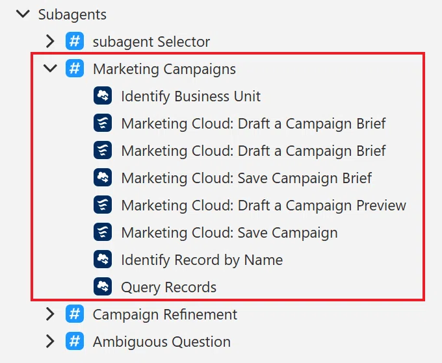Select Marketing Cloud: Draft a Campaign Preview
The height and width of the screenshot is (363, 442).
[263, 205]
